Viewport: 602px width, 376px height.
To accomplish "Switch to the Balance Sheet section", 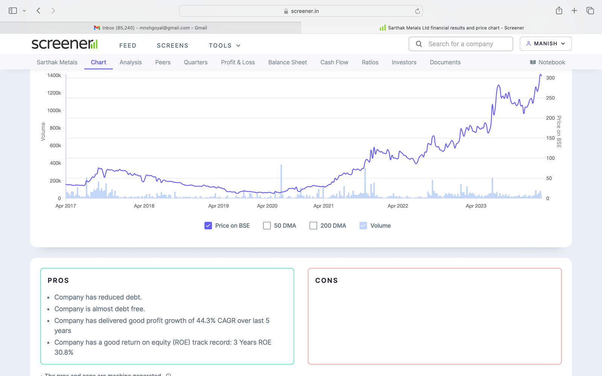I will (x=287, y=62).
